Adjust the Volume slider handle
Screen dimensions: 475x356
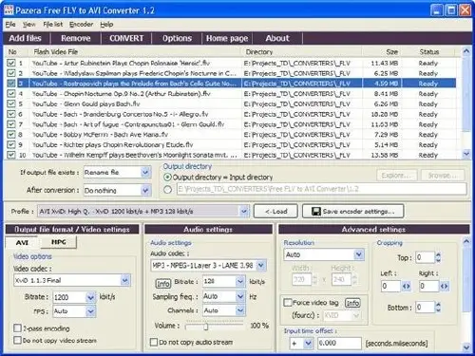pyautogui.click(x=206, y=327)
